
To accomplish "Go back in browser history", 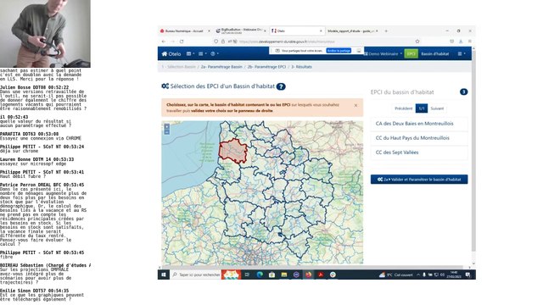I will (164, 42).
